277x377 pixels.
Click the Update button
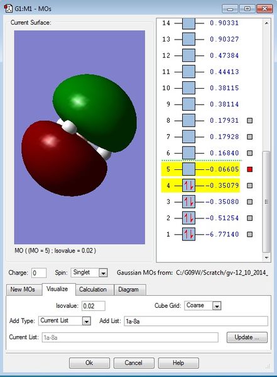pos(247,337)
